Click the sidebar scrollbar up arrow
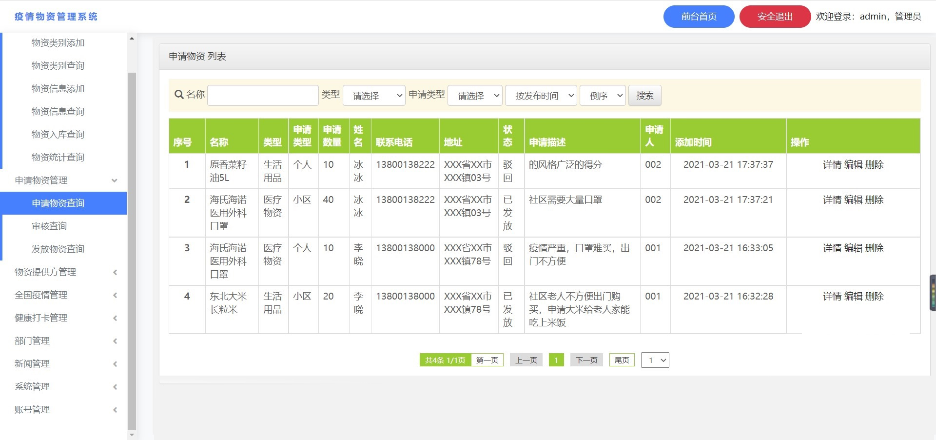This screenshot has width=936, height=440. (132, 38)
